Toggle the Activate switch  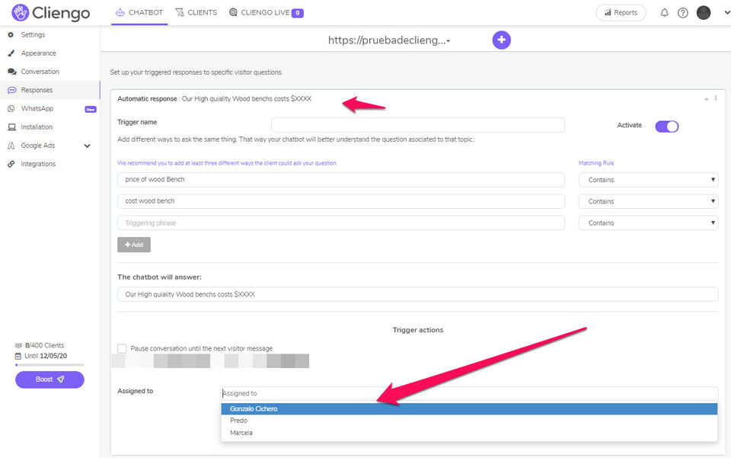point(667,127)
